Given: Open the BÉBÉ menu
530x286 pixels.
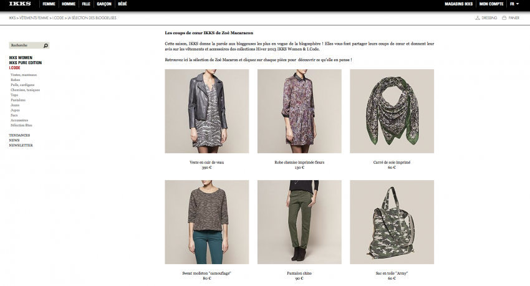Looking at the screenshot, I should pyautogui.click(x=122, y=4).
